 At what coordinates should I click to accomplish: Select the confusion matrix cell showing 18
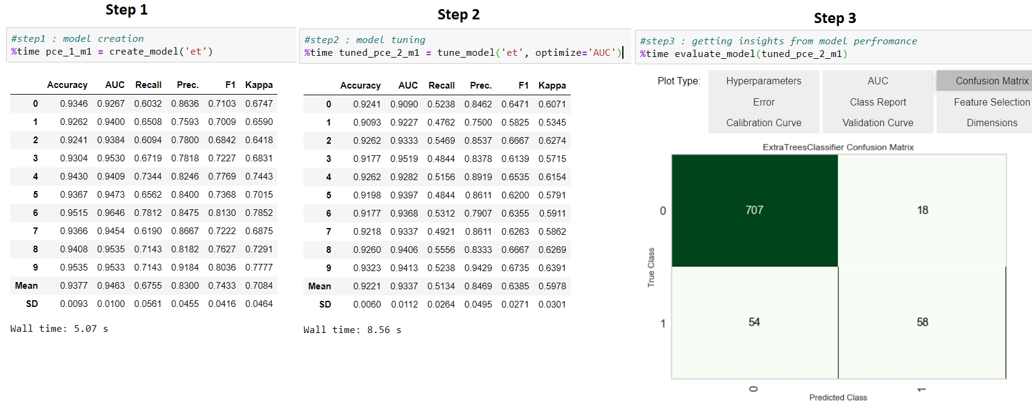pyautogui.click(x=922, y=210)
